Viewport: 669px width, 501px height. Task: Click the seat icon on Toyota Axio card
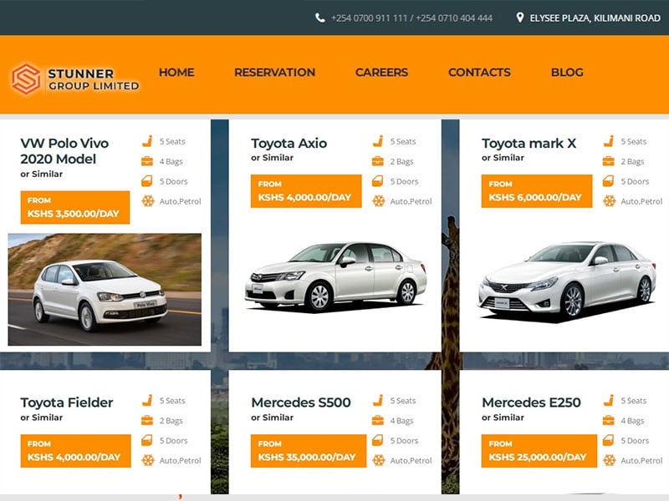[x=379, y=141]
